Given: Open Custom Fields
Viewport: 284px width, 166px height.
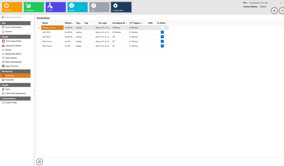Looking at the screenshot, I should 11,102.
